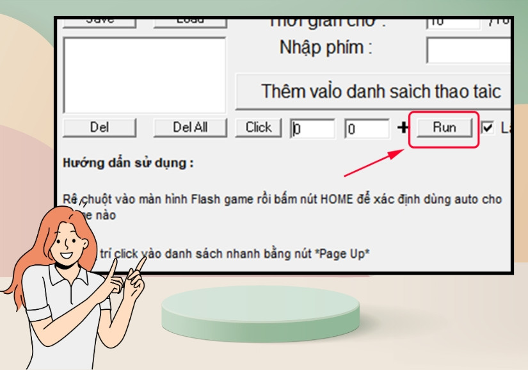The height and width of the screenshot is (370, 528).
Task: Click the 'Hướng dẫn sử dụng :' heading
Action: click(128, 163)
